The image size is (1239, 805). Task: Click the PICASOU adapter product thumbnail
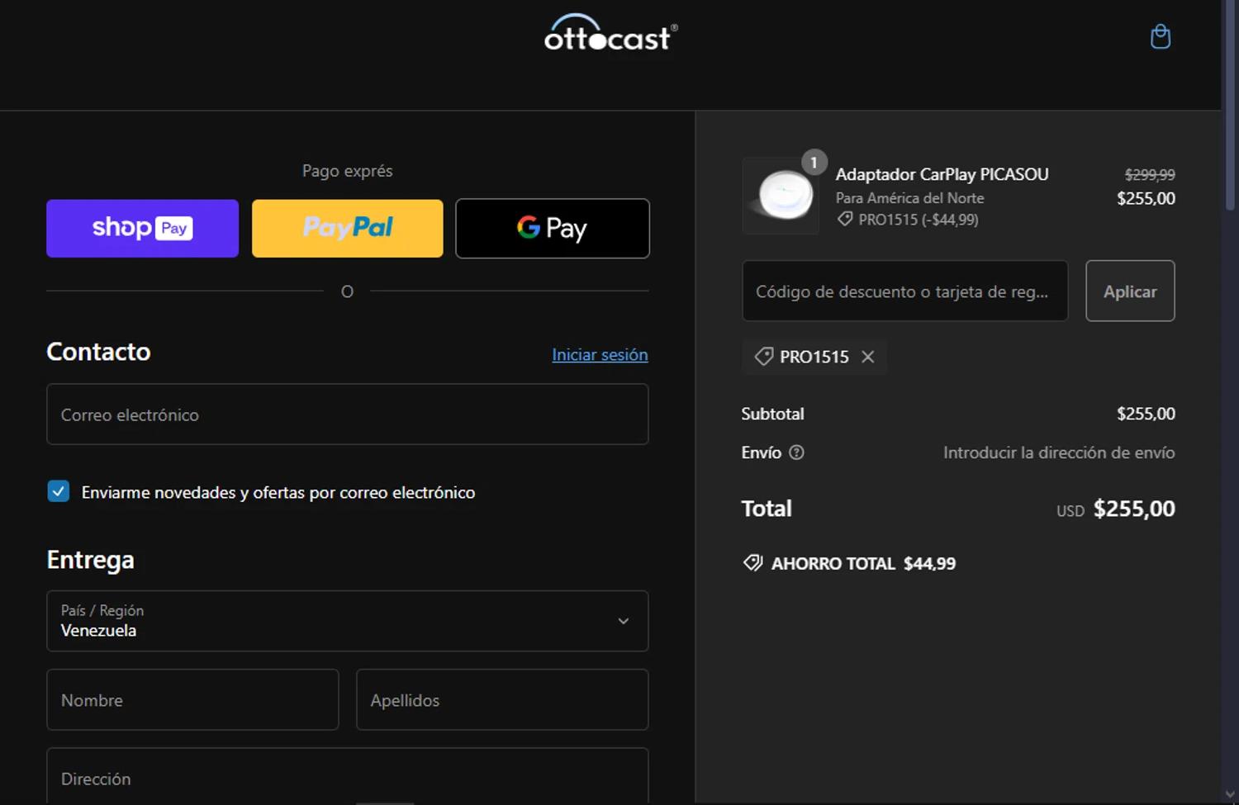pyautogui.click(x=781, y=196)
